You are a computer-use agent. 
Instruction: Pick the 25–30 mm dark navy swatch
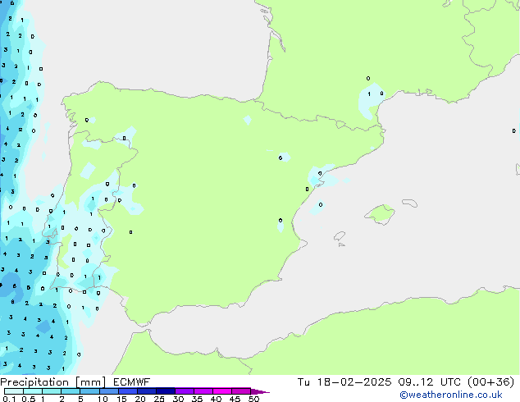tap(165, 391)
